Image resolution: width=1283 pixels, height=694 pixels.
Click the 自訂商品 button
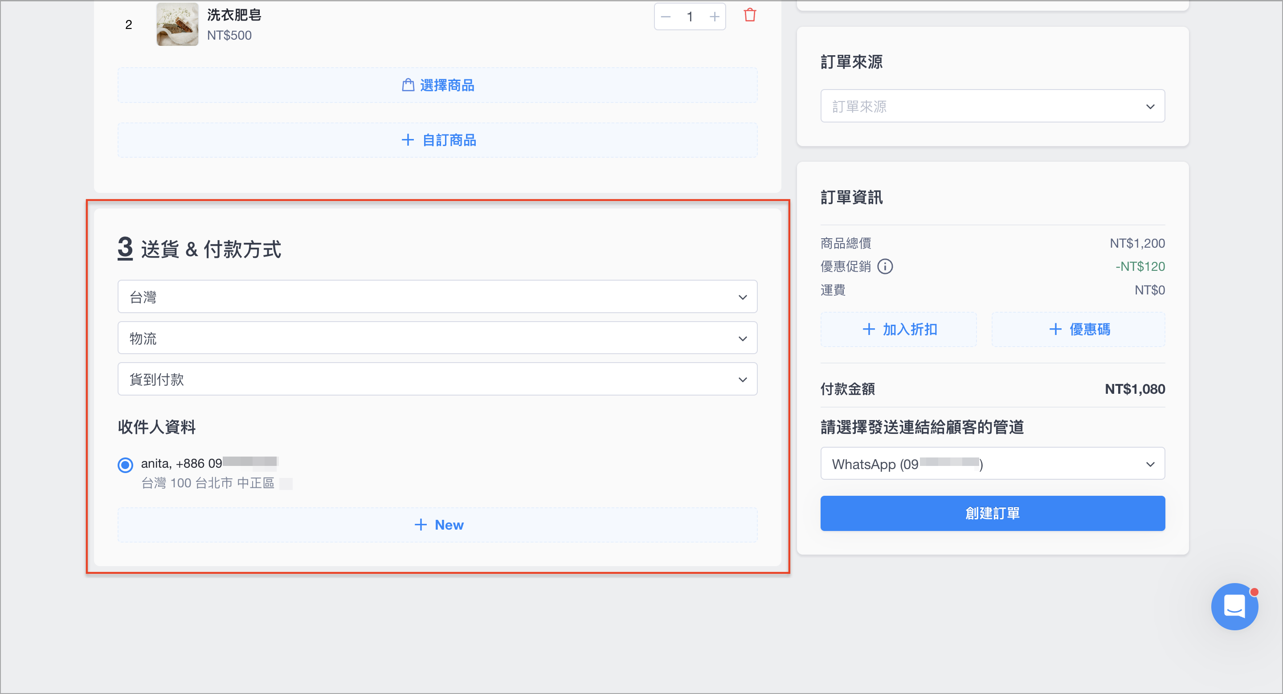pyautogui.click(x=437, y=140)
